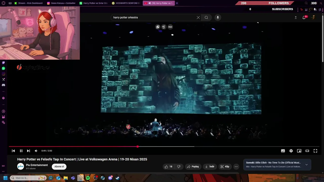The height and width of the screenshot is (182, 324).
Task: Open OBS Studio from the taskbar
Action: point(95,178)
